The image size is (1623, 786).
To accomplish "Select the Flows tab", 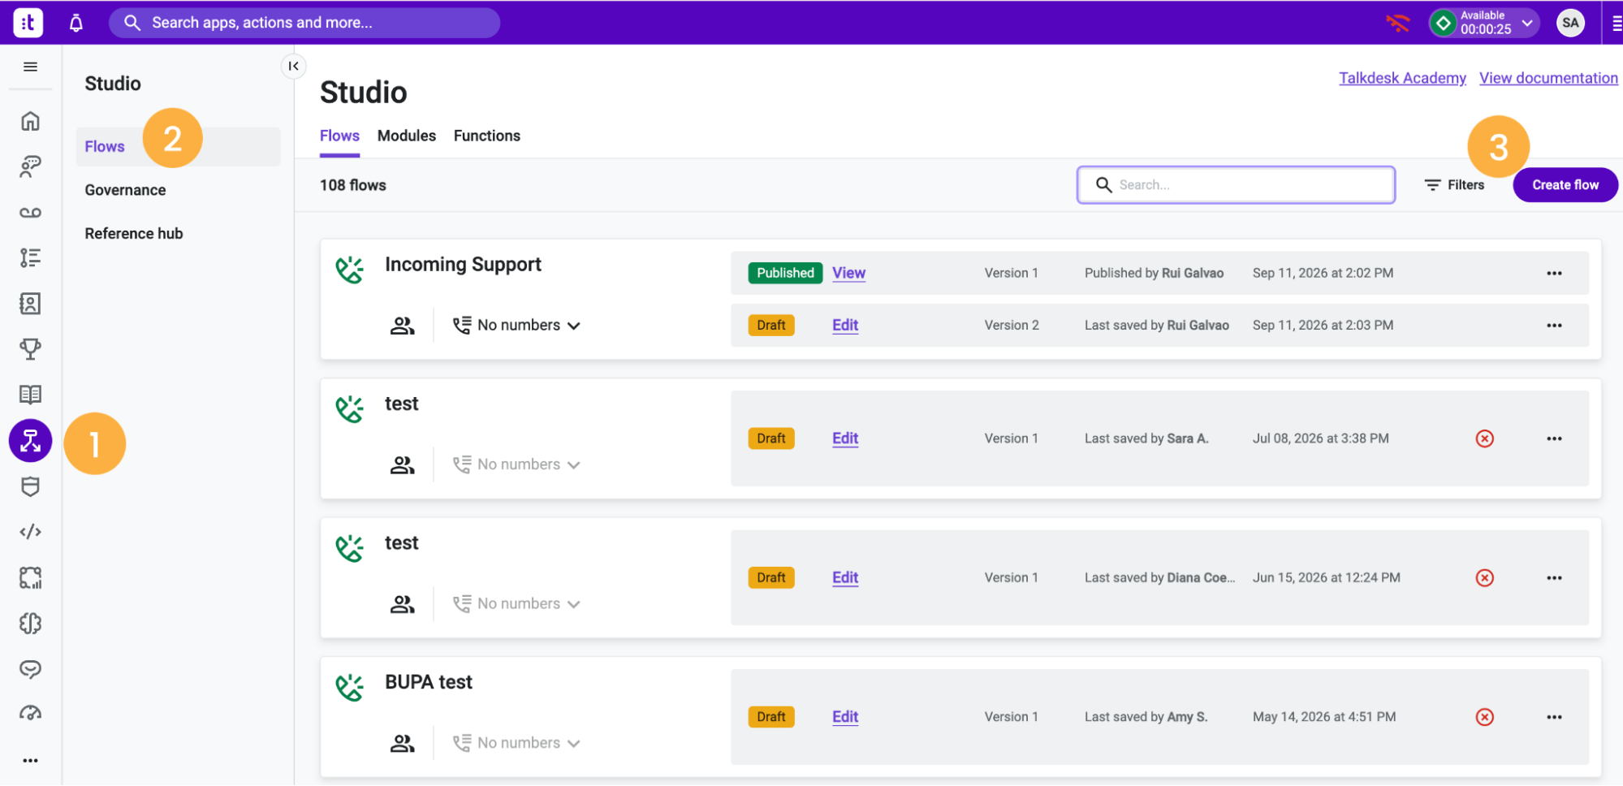I will (x=339, y=136).
